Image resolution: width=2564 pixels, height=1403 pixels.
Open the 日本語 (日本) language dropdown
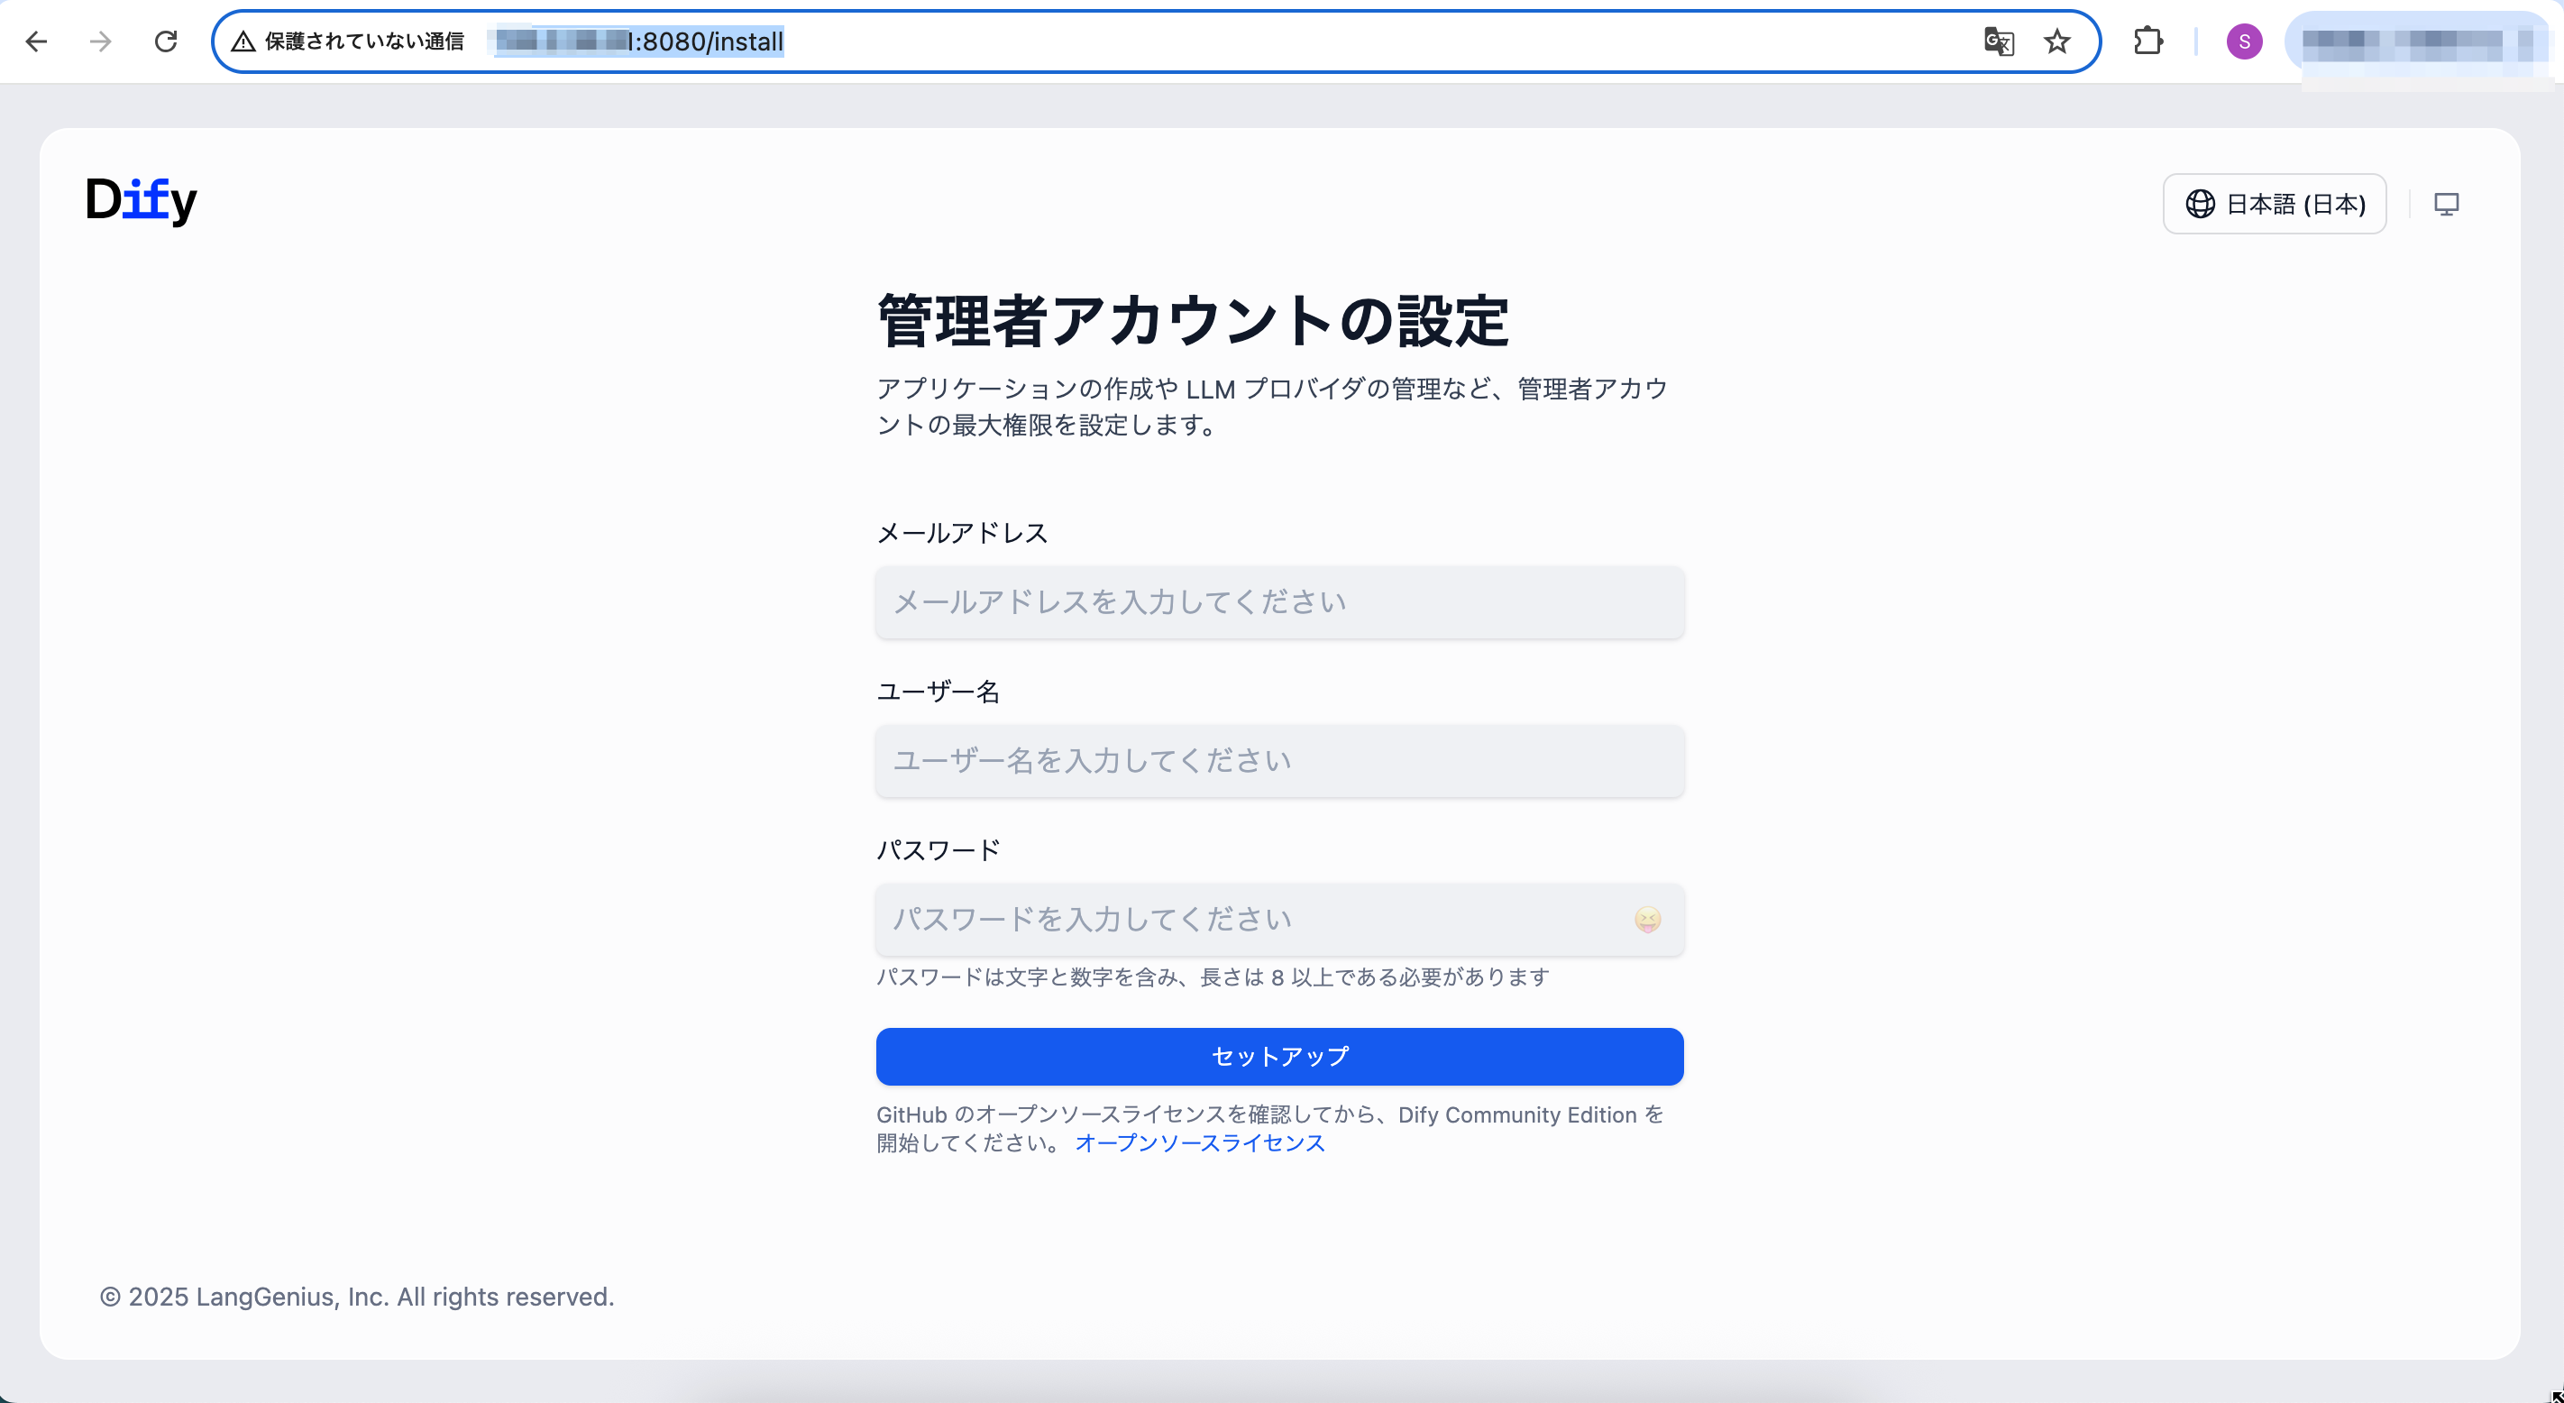(x=2275, y=204)
